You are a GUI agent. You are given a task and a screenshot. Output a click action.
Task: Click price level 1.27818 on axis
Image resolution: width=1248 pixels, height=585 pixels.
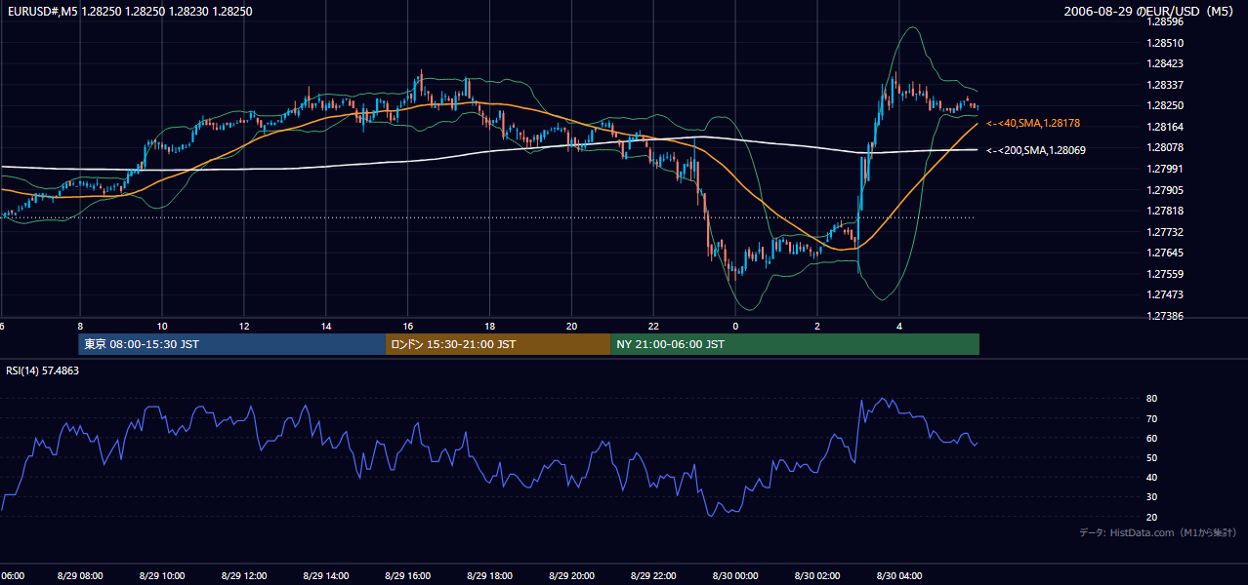point(1165,211)
